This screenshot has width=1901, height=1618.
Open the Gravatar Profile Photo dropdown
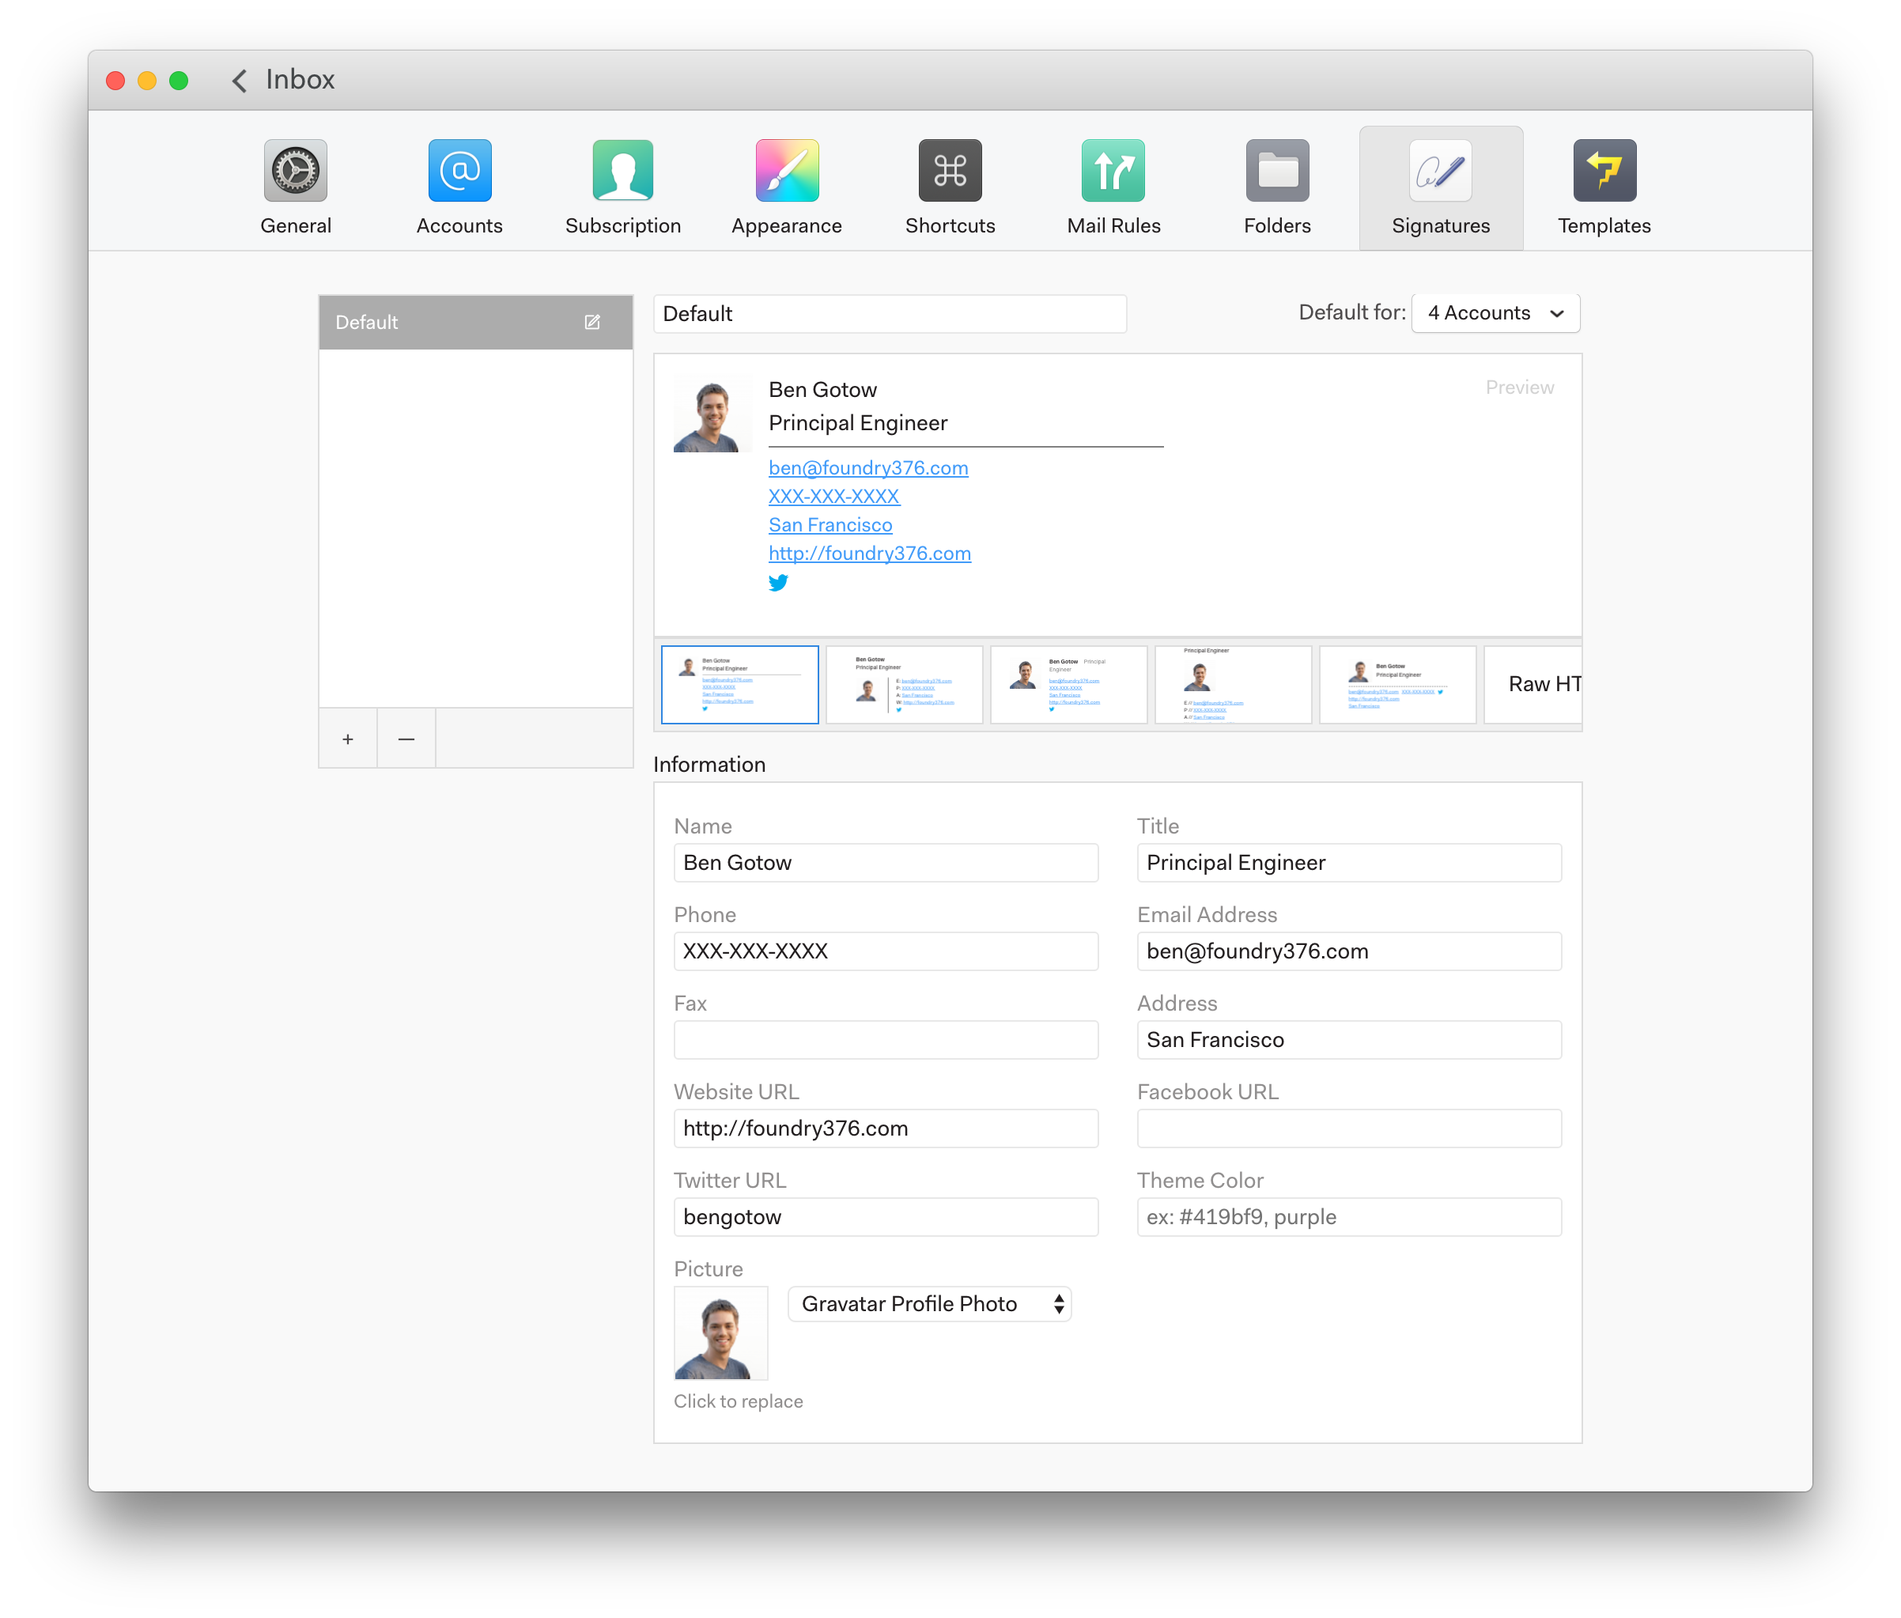click(929, 1303)
